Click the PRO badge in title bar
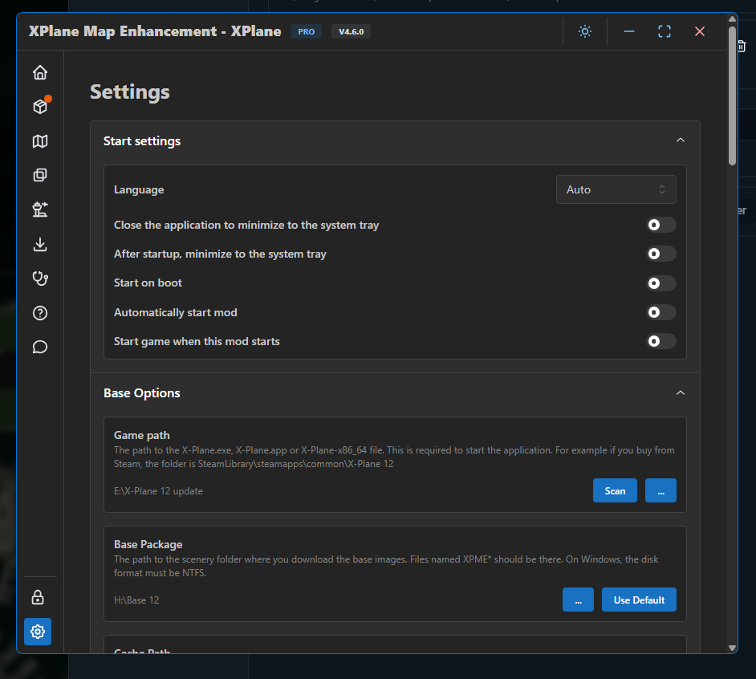The height and width of the screenshot is (679, 756). click(306, 31)
